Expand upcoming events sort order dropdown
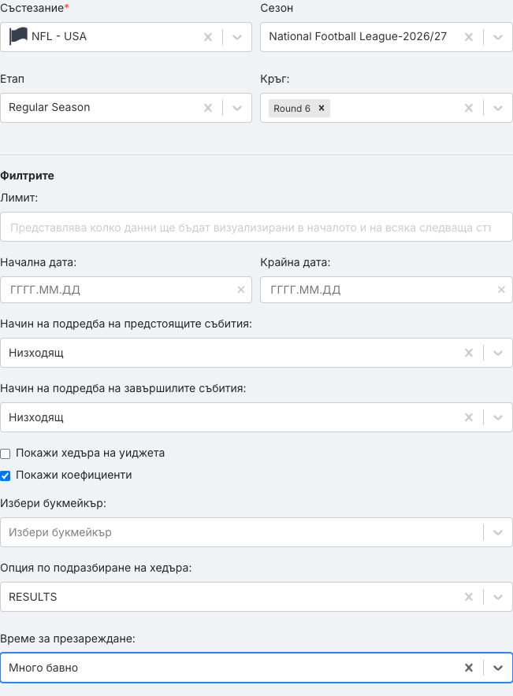Image resolution: width=513 pixels, height=696 pixels. coord(498,353)
